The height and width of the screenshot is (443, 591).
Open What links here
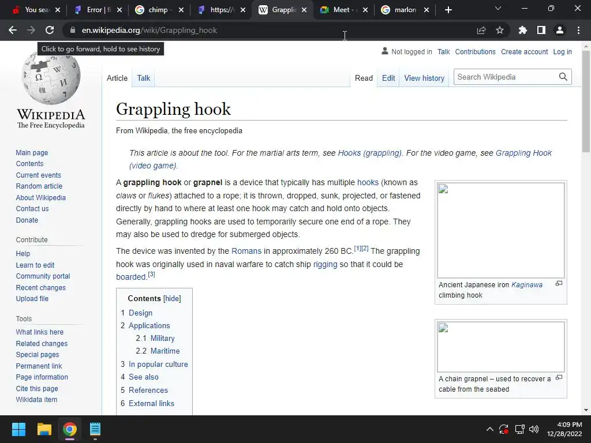(40, 332)
